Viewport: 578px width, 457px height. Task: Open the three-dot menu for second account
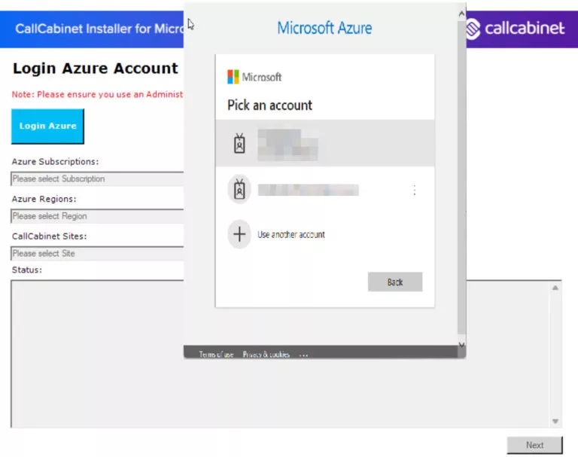pos(415,190)
